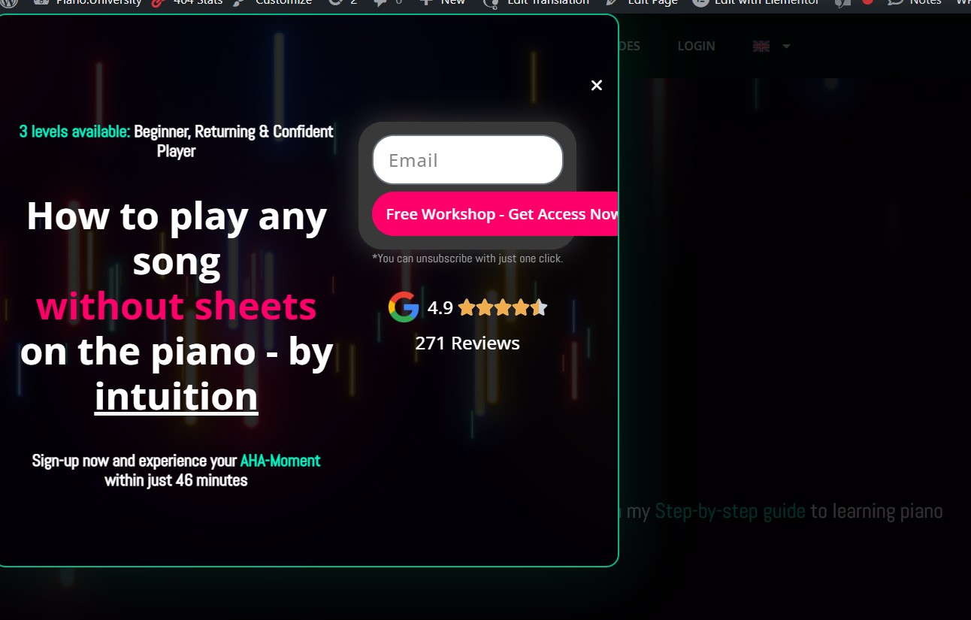Screen dimensions: 971x620
Task: Open the LOGIN menu item
Action: pyautogui.click(x=696, y=47)
